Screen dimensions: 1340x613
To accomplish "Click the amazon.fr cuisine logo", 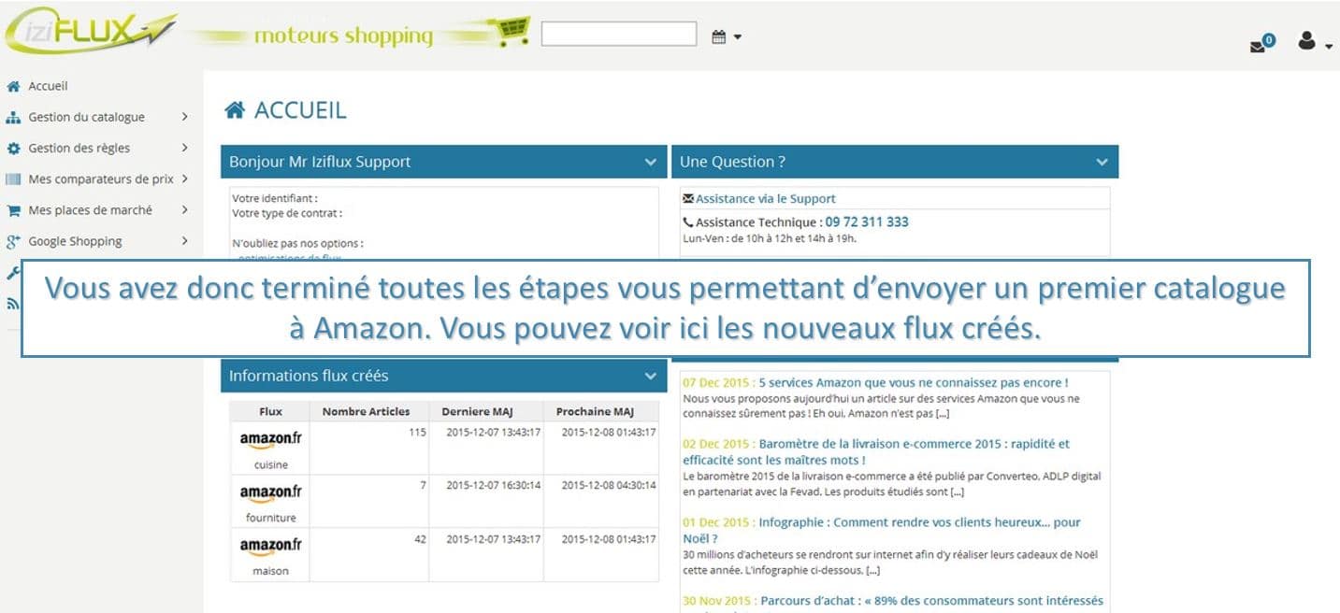I will tap(270, 439).
